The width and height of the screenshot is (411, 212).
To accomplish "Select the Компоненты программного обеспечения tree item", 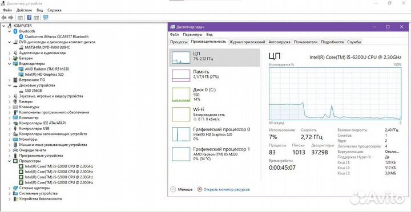I will 54,112.
